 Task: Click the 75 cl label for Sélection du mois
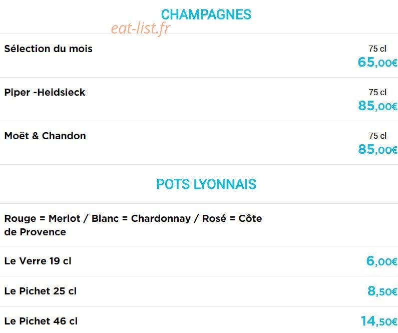click(x=377, y=49)
